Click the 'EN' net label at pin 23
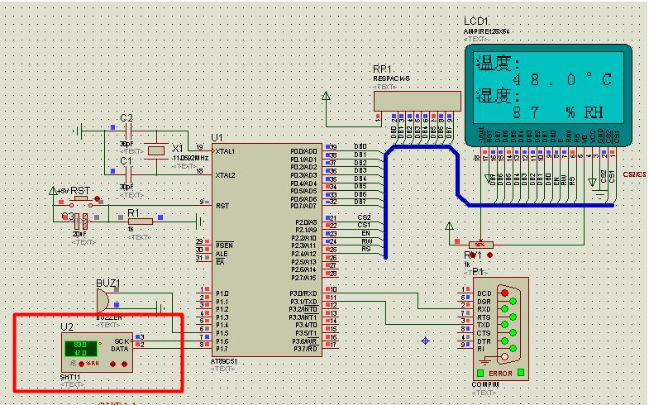649x405 pixels. point(366,233)
